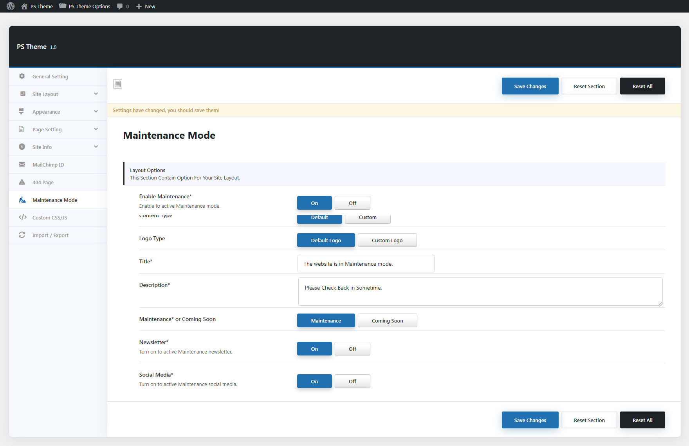The width and height of the screenshot is (689, 446).
Task: Click the MailChimp ID envelope icon
Action: [x=22, y=165]
